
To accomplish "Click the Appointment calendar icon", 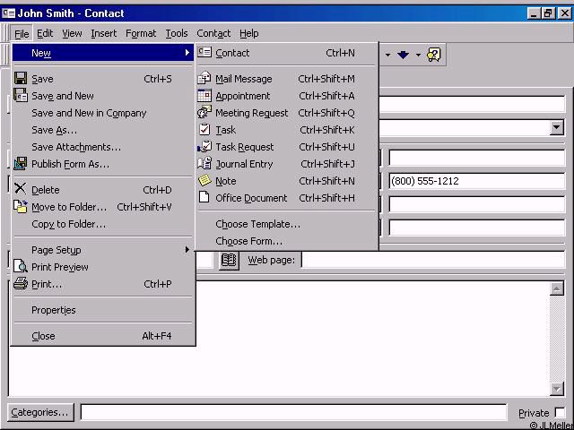I will (x=204, y=96).
